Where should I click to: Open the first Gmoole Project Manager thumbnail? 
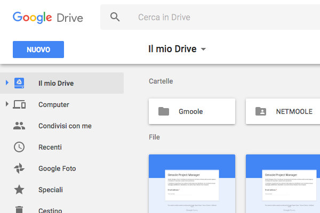(192, 184)
